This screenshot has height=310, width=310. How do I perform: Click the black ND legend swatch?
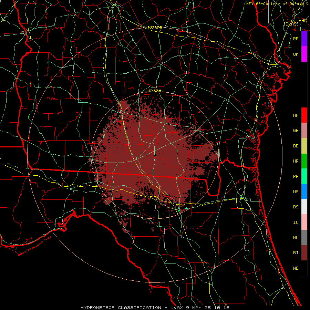point(304,268)
